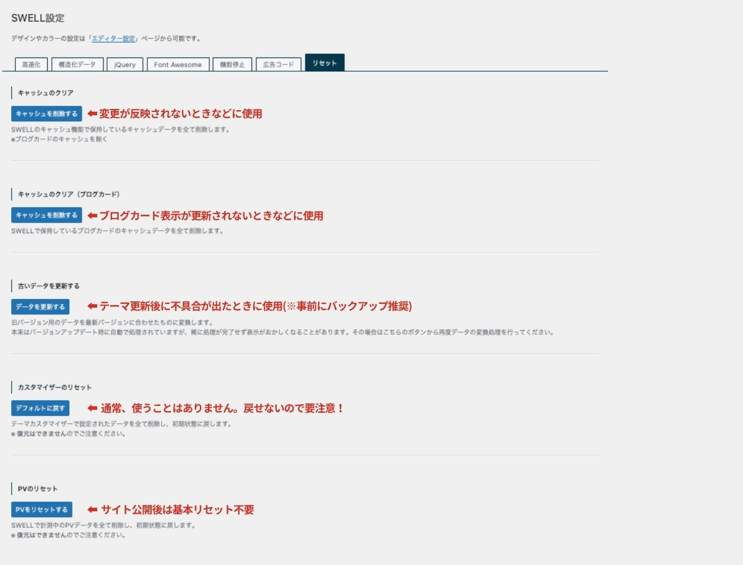The width and height of the screenshot is (743, 565).
Task: Open the 高速化 tab
Action: (x=31, y=64)
